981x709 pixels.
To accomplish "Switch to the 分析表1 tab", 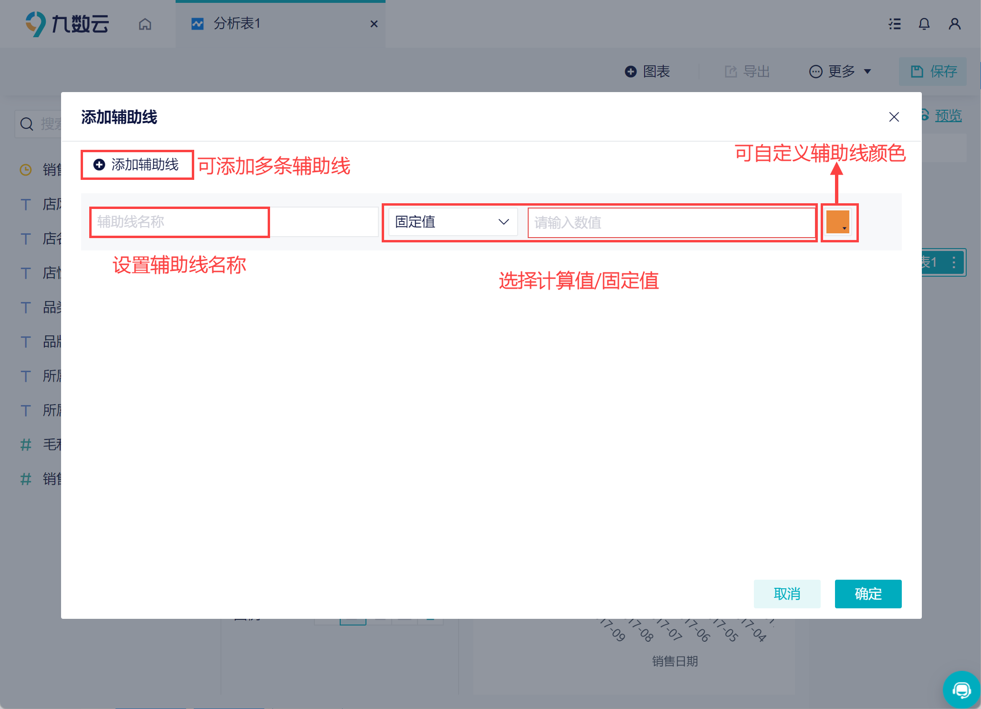I will pyautogui.click(x=237, y=23).
